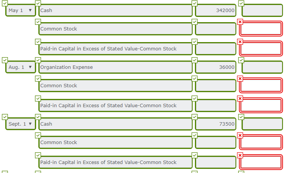295x173 pixels.
Task: Click empty credit field for Aug. 1 Paid-in Capital
Action: pyautogui.click(x=261, y=106)
